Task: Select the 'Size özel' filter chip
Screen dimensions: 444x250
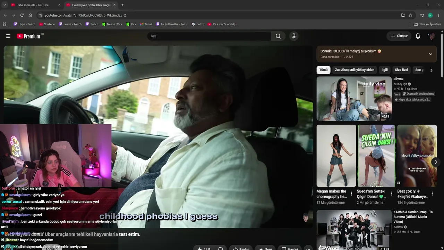Action: 401,70
